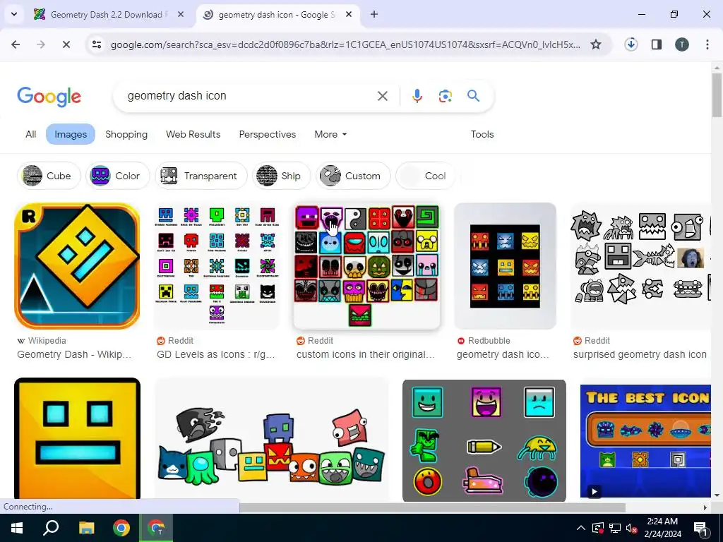Filter images by the Cool chip
The width and height of the screenshot is (723, 542).
pyautogui.click(x=425, y=176)
